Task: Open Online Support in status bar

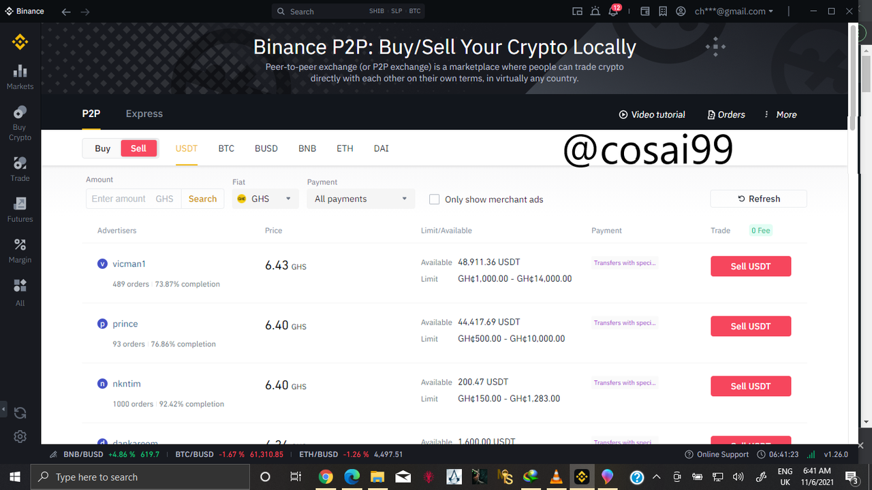Action: pyautogui.click(x=716, y=454)
